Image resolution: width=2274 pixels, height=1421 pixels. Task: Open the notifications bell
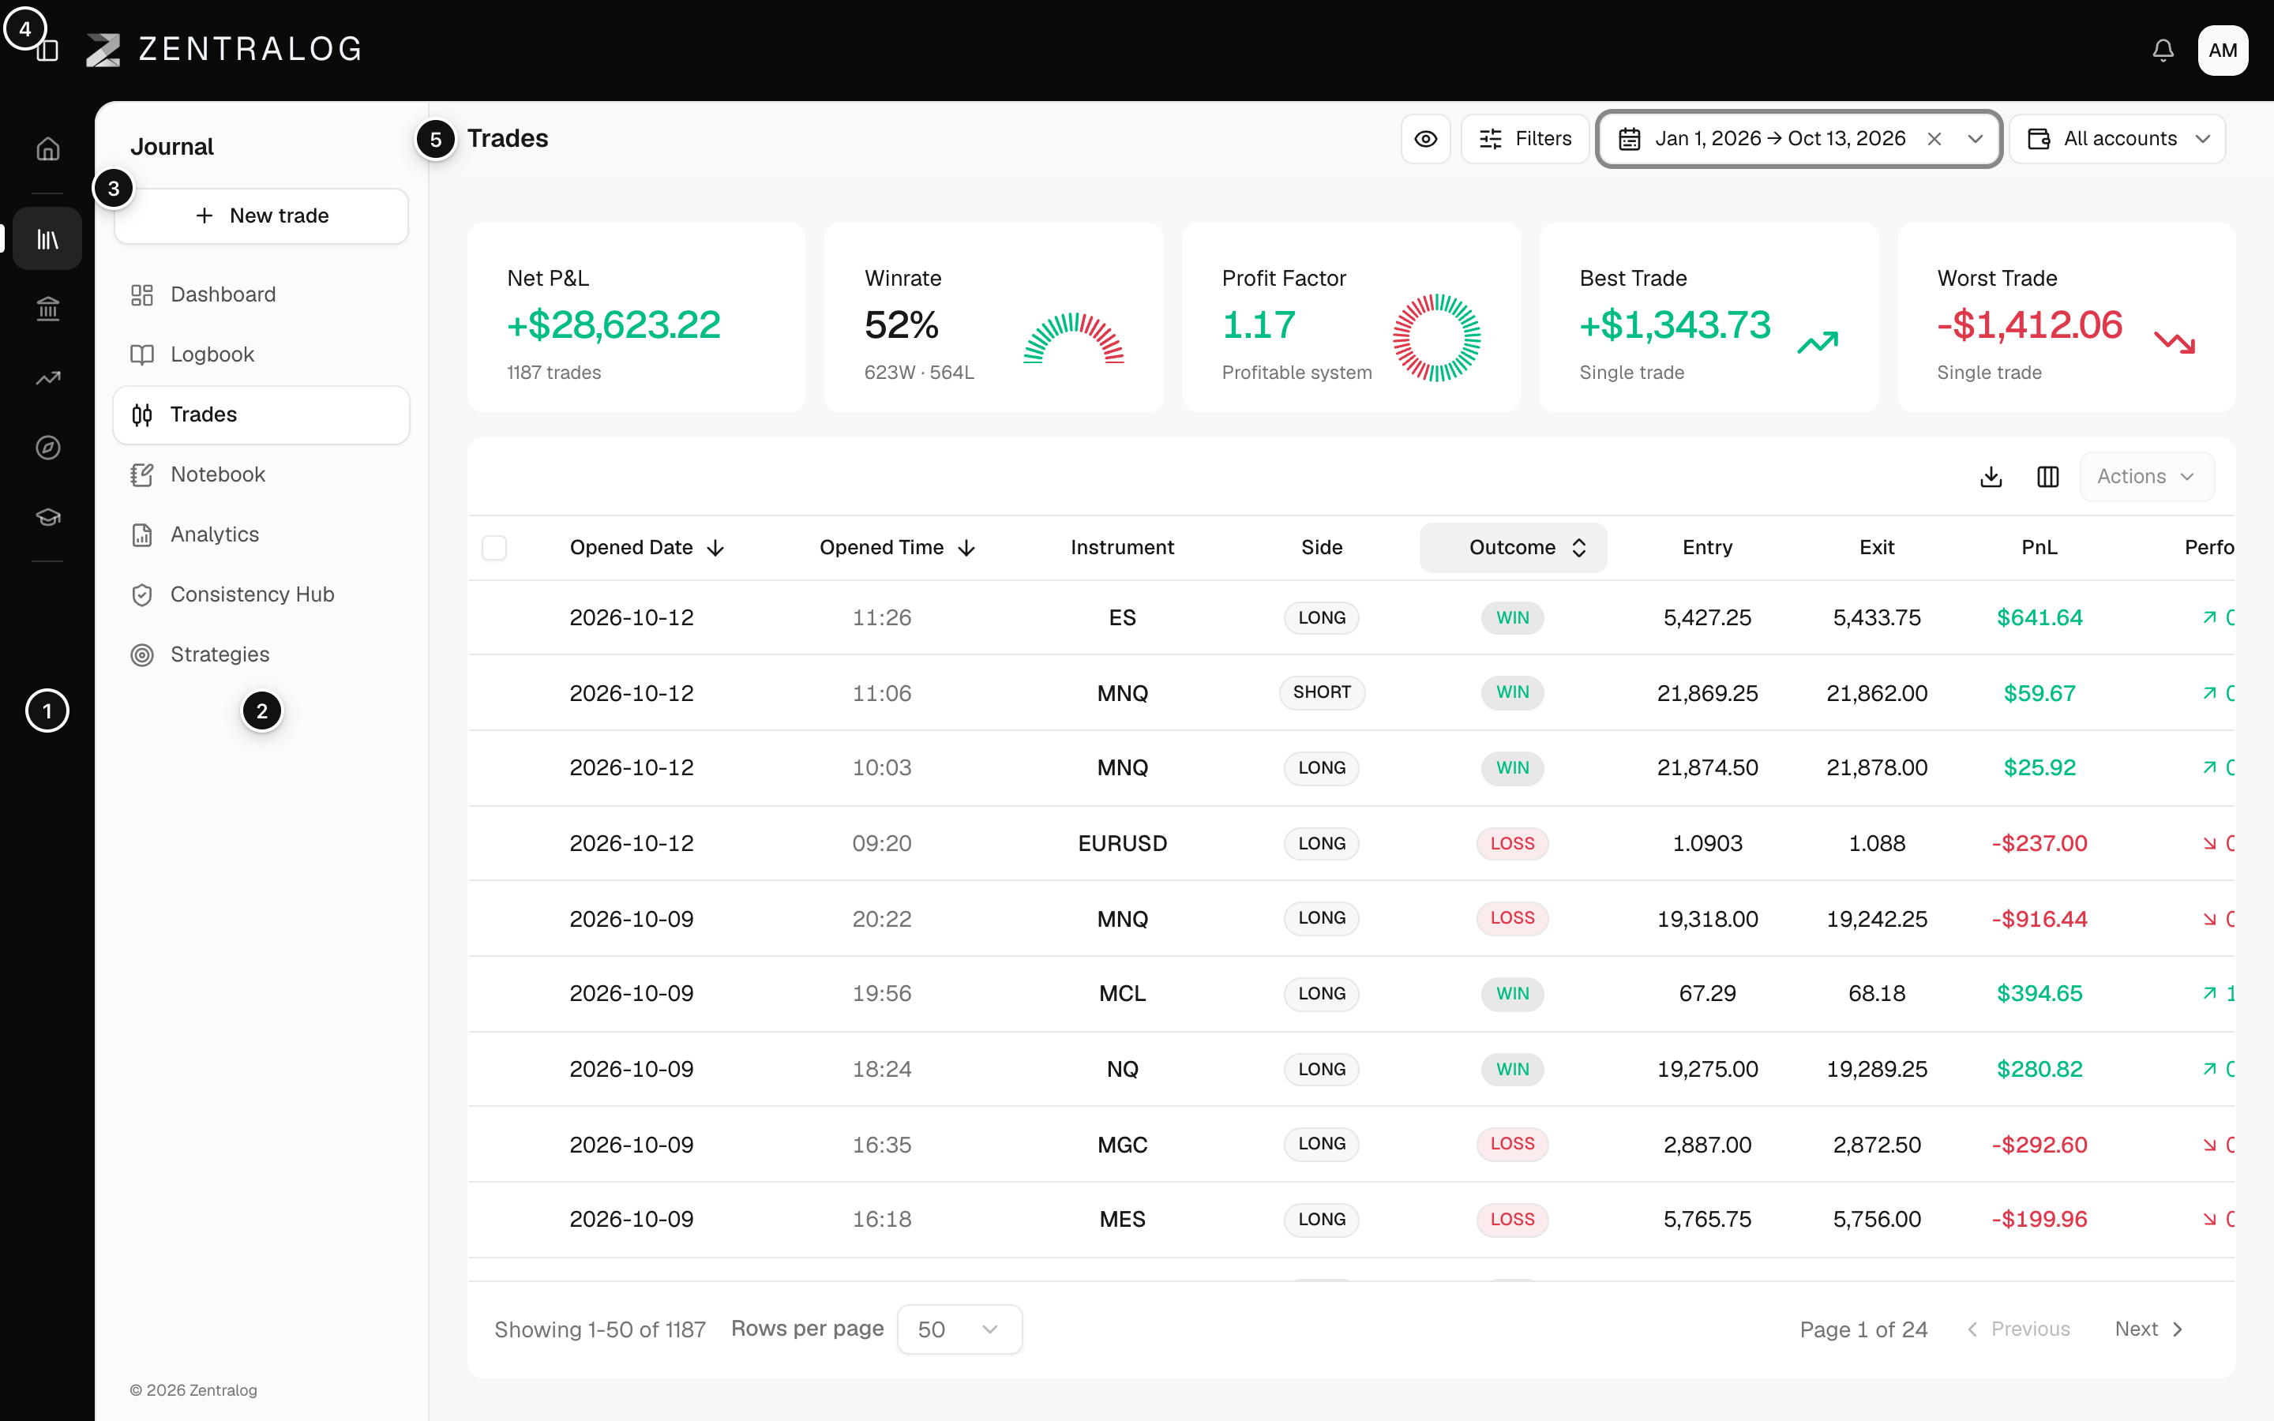point(2163,50)
